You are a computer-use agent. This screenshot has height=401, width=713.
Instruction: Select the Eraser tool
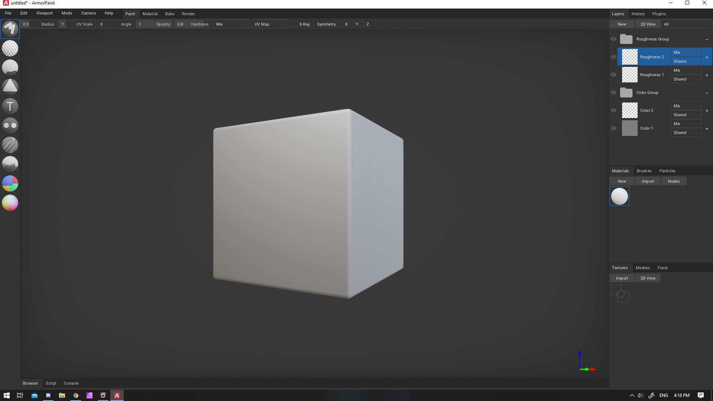(10, 48)
